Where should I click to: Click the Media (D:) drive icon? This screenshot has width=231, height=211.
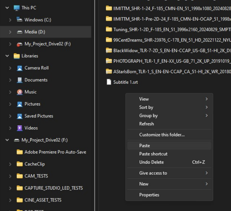19,32
